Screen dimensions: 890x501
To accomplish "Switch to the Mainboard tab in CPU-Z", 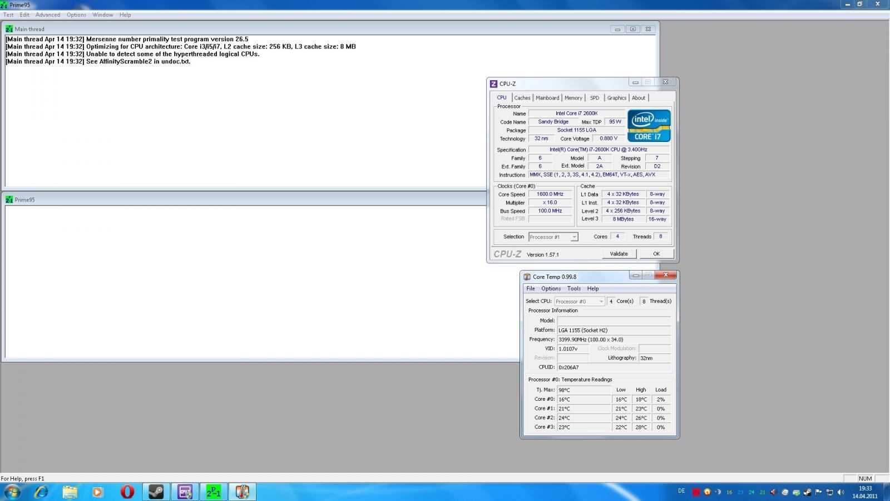I will 547,97.
